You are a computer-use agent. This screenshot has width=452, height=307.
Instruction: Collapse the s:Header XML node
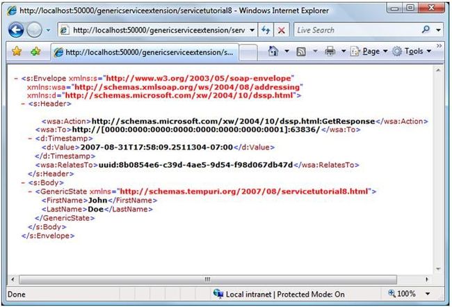23,104
